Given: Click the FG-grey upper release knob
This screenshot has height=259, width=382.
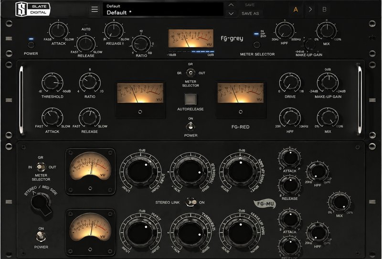Looking at the screenshot, I should (x=114, y=31).
